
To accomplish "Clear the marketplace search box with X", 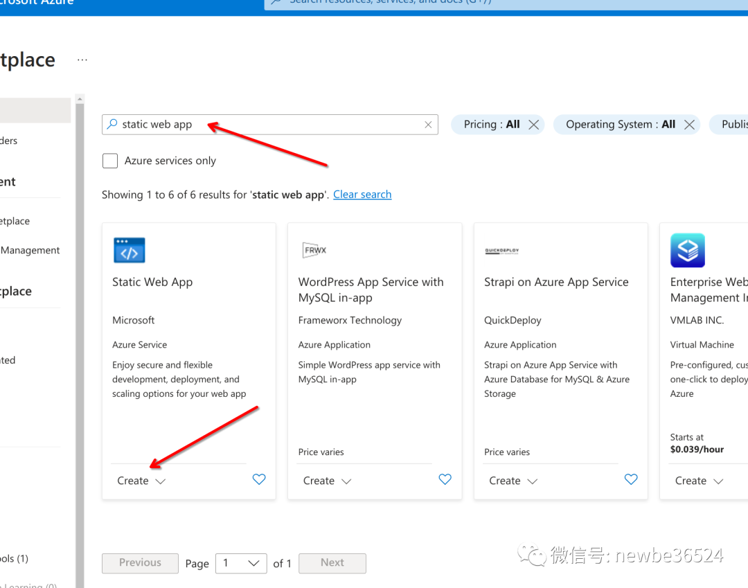I will (x=428, y=125).
